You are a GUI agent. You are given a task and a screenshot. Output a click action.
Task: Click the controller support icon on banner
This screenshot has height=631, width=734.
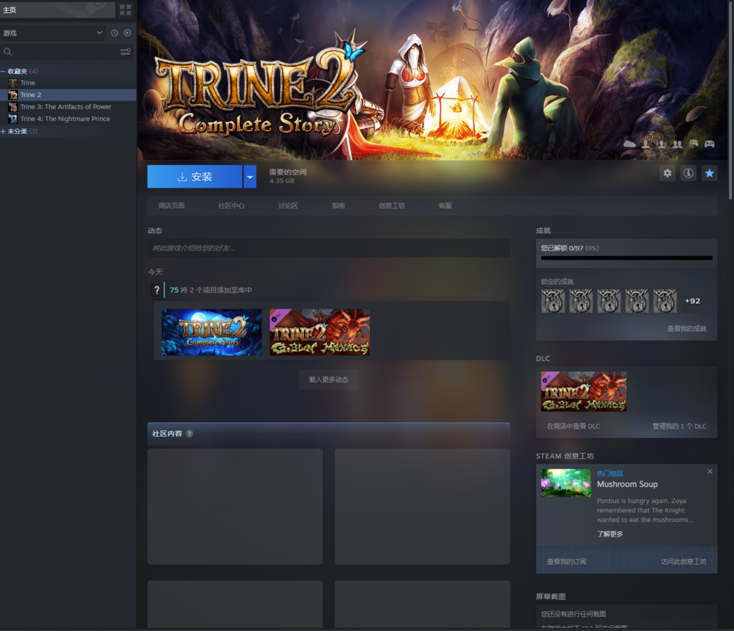[x=709, y=143]
